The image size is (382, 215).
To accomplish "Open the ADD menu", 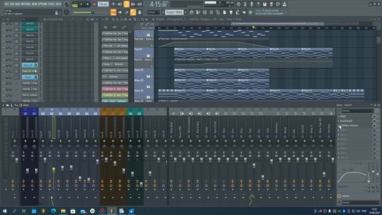I will pyautogui.click(x=17, y=4).
